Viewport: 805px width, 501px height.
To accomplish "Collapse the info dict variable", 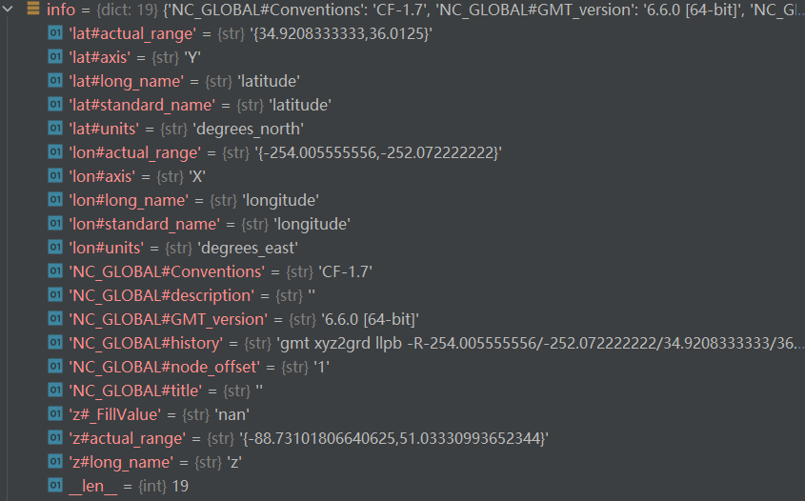I will (8, 9).
